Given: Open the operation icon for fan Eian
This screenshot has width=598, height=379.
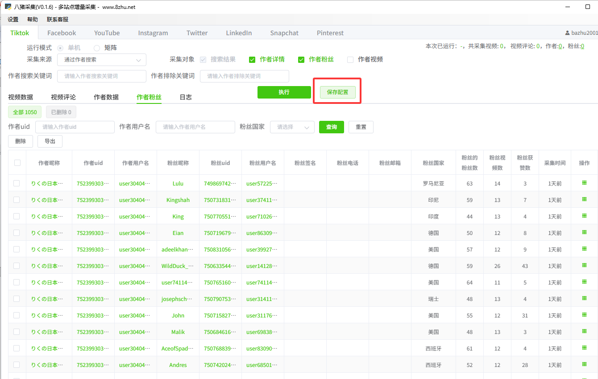Looking at the screenshot, I should click(x=584, y=232).
